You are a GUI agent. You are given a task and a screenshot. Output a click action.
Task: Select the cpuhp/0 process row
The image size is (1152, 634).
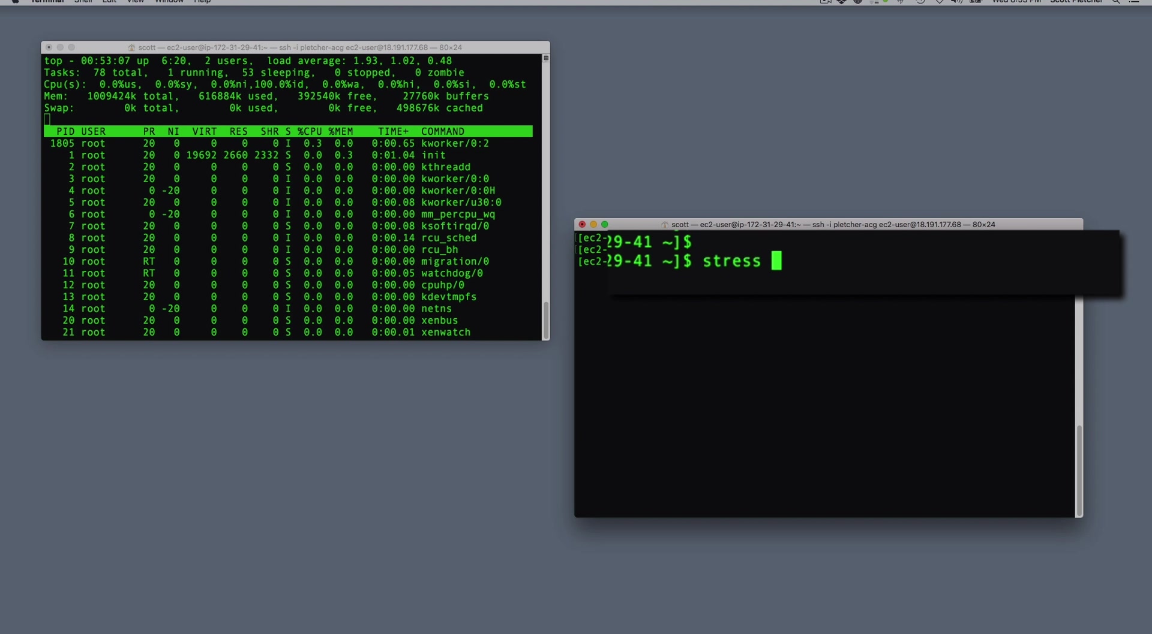(288, 285)
